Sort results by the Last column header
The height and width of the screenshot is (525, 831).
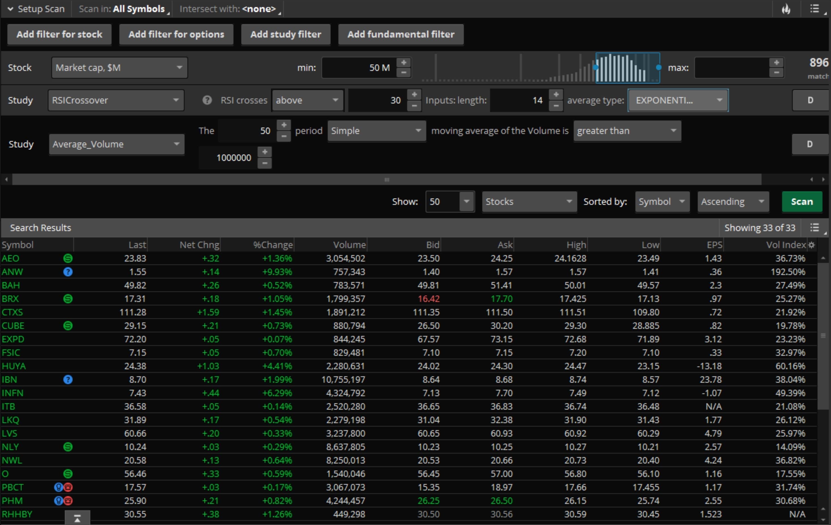(111, 245)
